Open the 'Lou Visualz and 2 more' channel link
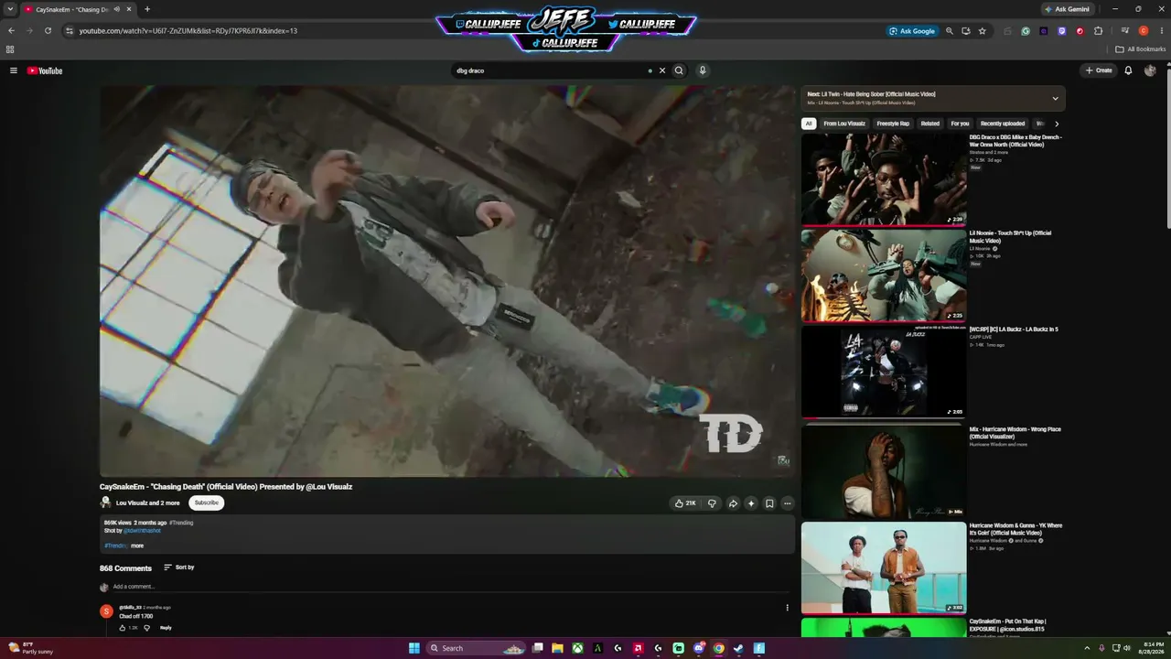This screenshot has height=659, width=1171. 147,502
